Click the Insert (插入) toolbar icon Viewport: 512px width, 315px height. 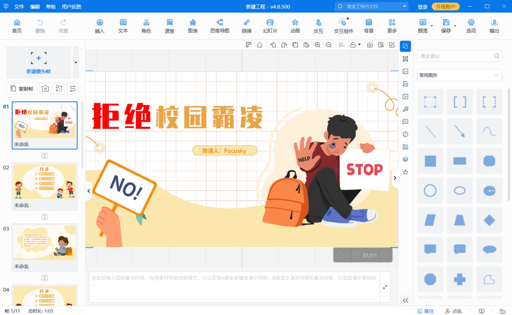pyautogui.click(x=100, y=26)
